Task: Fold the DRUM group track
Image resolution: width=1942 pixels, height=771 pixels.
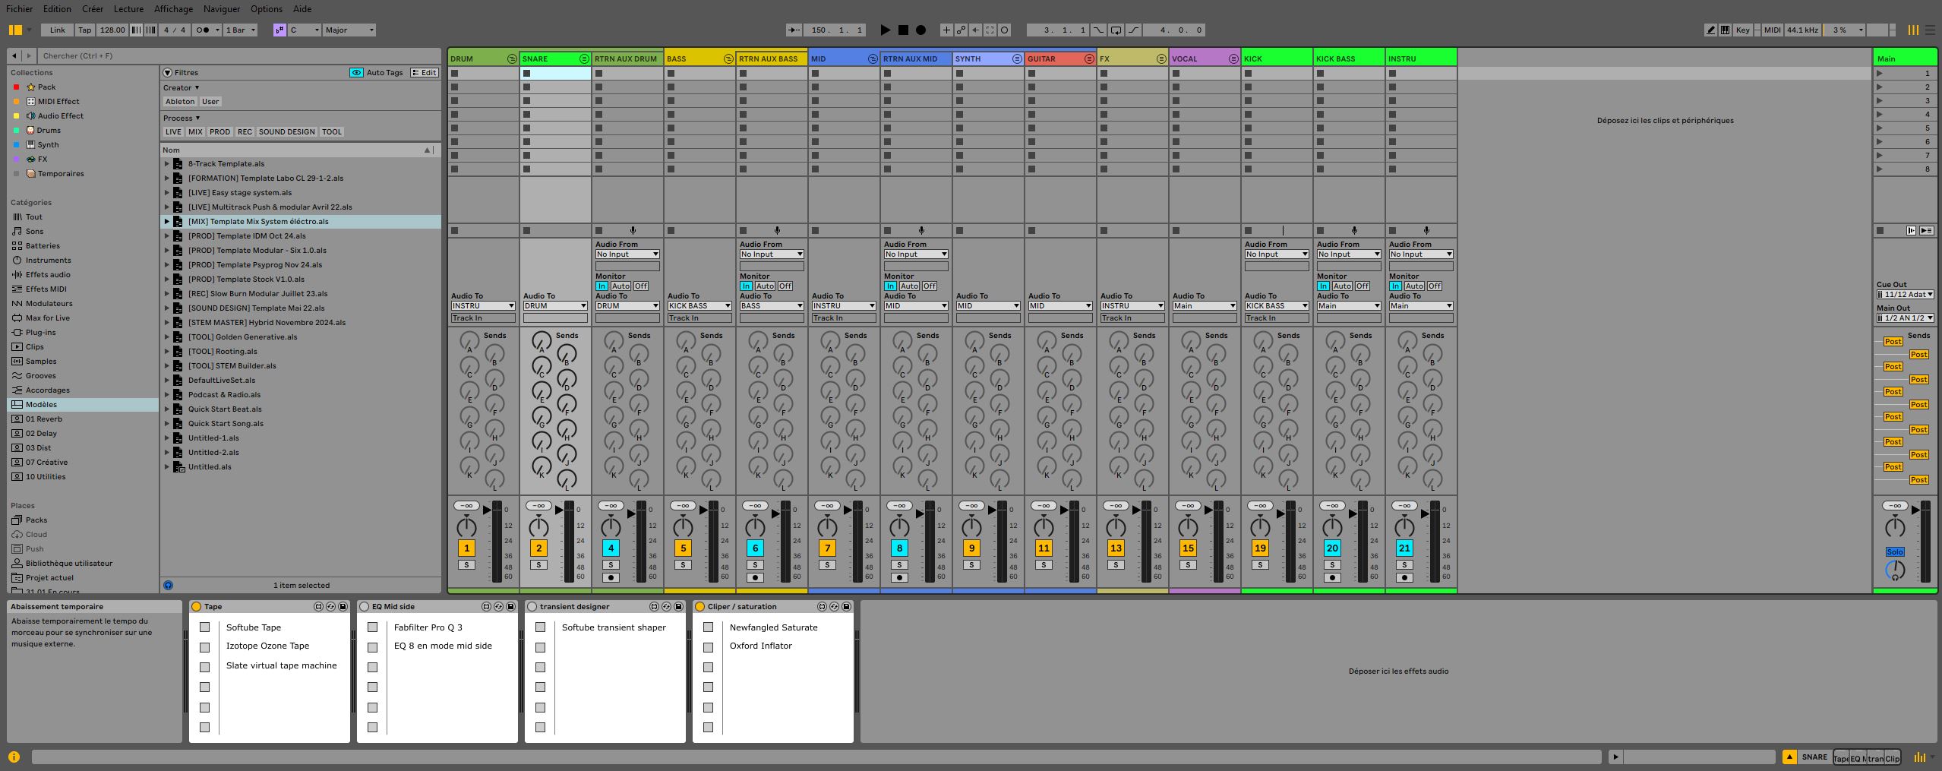Action: pyautogui.click(x=512, y=59)
